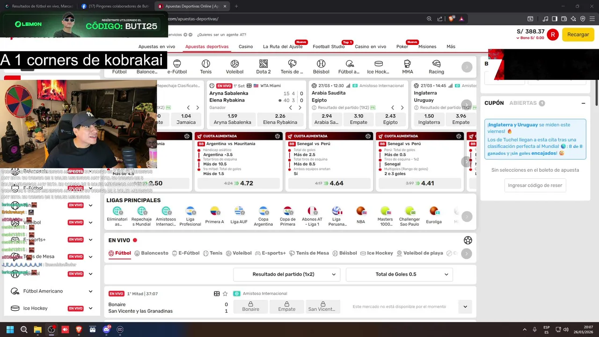This screenshot has height=337, width=599.
Task: Click taskbar Search magnifier
Action: pyautogui.click(x=24, y=330)
